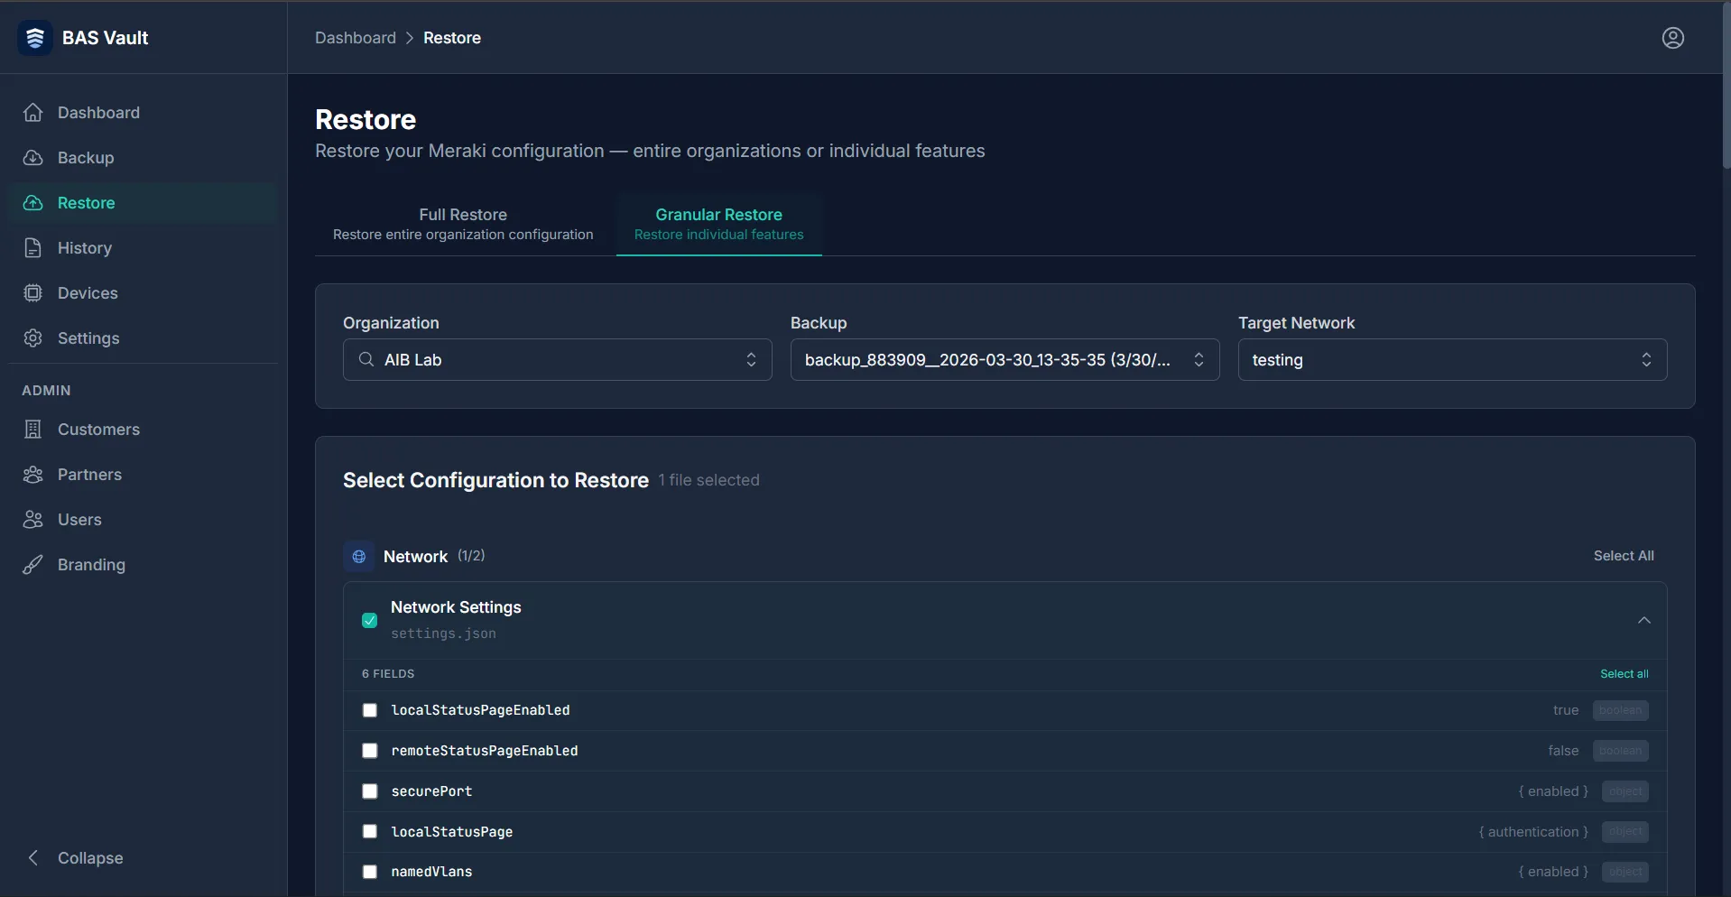Click Select All for the Network group
The width and height of the screenshot is (1731, 897).
pyautogui.click(x=1624, y=556)
